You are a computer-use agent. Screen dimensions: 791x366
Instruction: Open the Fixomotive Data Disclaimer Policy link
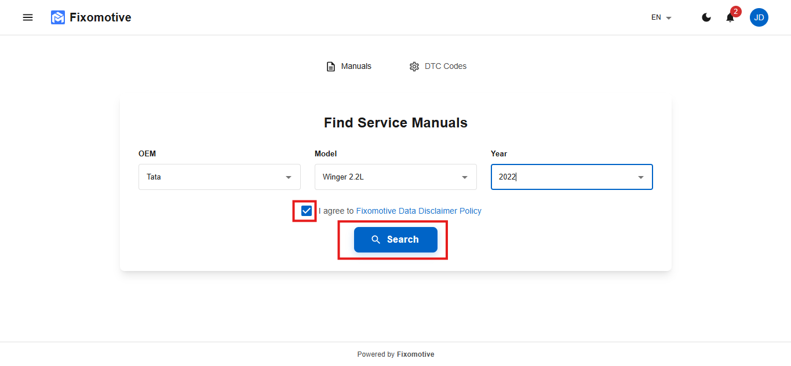[x=418, y=211]
